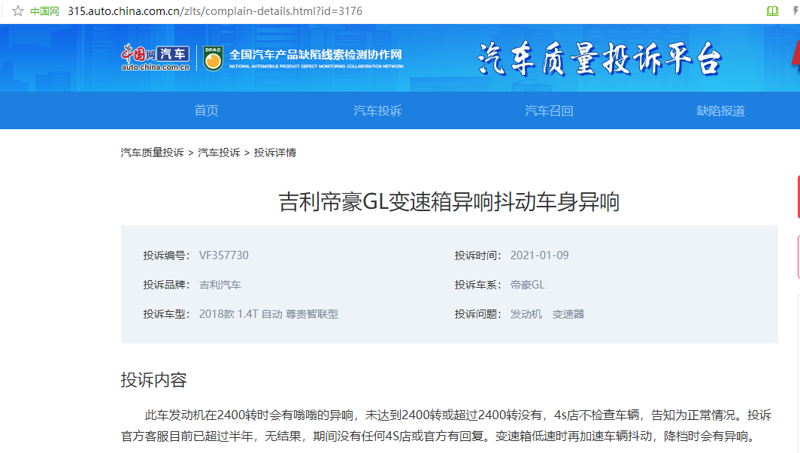800x453 pixels.
Task: Click the 投诉内容 section heading
Action: (153, 379)
